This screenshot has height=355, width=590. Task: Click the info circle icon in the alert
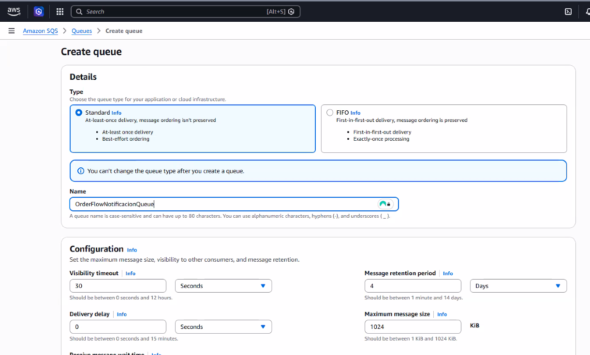tap(81, 171)
